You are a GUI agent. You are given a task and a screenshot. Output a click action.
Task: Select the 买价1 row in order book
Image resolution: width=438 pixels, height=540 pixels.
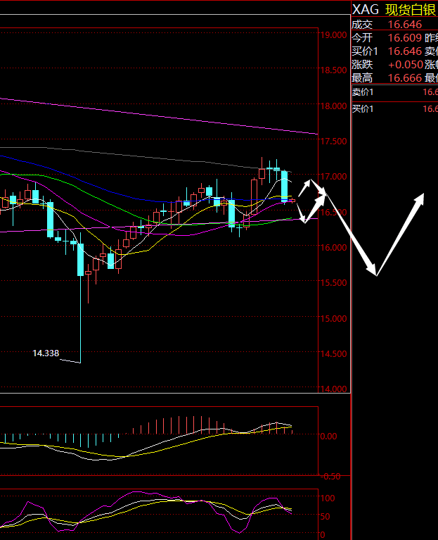point(394,108)
